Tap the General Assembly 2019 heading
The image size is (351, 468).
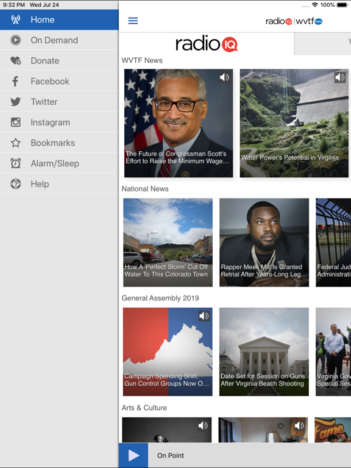coord(160,298)
